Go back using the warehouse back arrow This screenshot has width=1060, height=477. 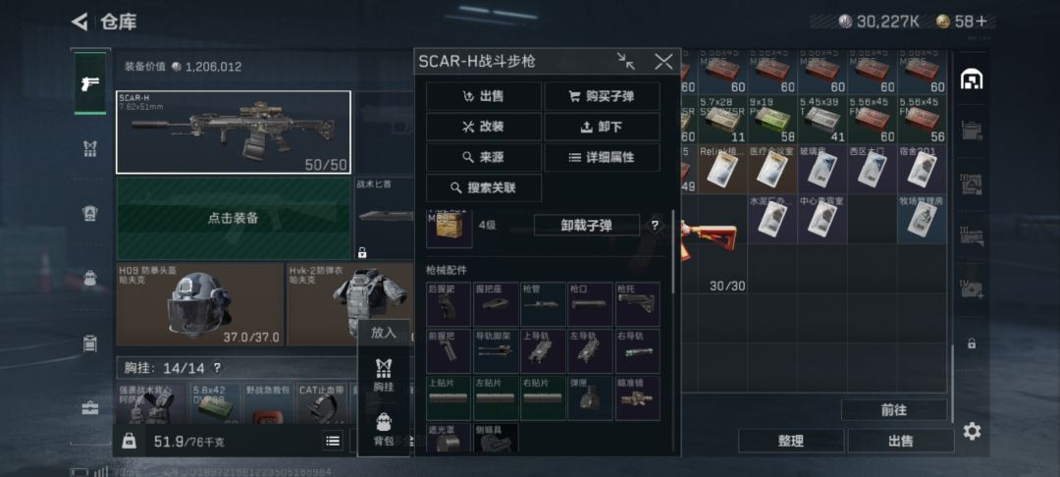point(79,22)
